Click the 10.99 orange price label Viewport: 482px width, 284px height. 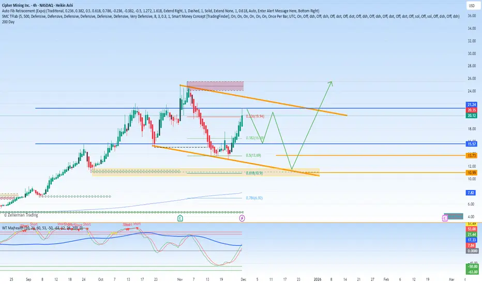click(x=472, y=173)
